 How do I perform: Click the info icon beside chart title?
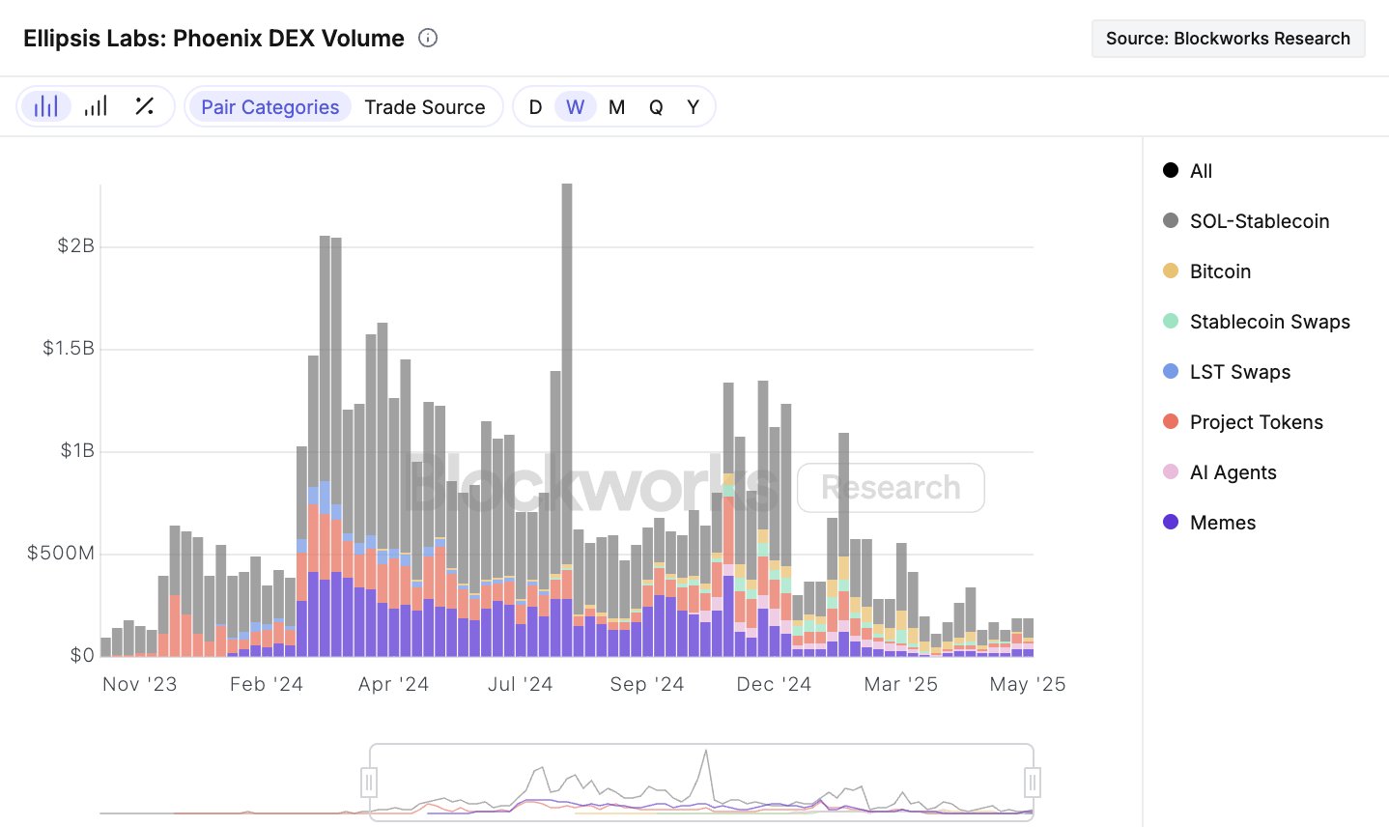[x=428, y=38]
